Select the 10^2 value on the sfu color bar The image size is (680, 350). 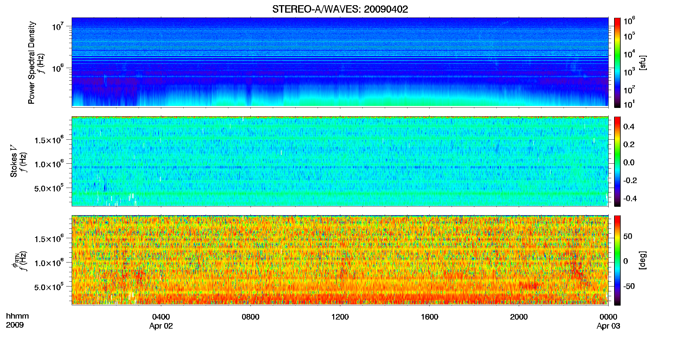(629, 89)
